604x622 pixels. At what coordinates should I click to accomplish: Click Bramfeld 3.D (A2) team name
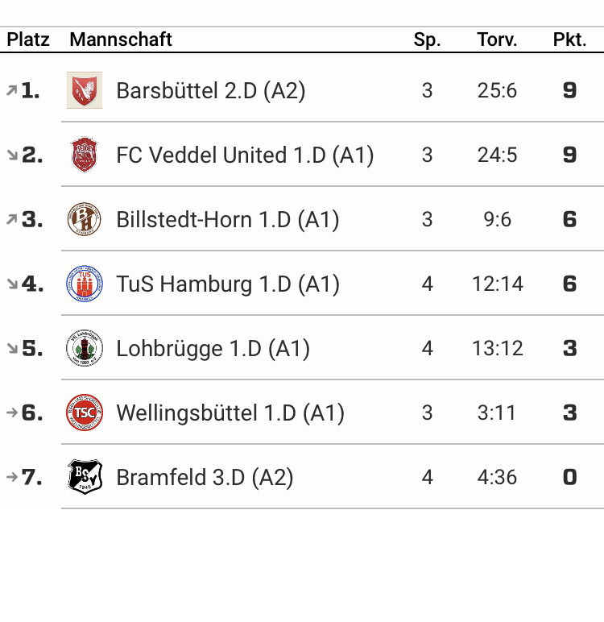205,477
